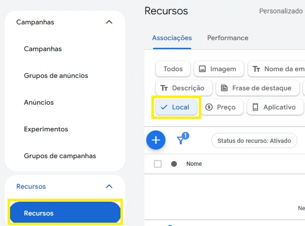Filter by Frase de destaque

[x=258, y=88]
